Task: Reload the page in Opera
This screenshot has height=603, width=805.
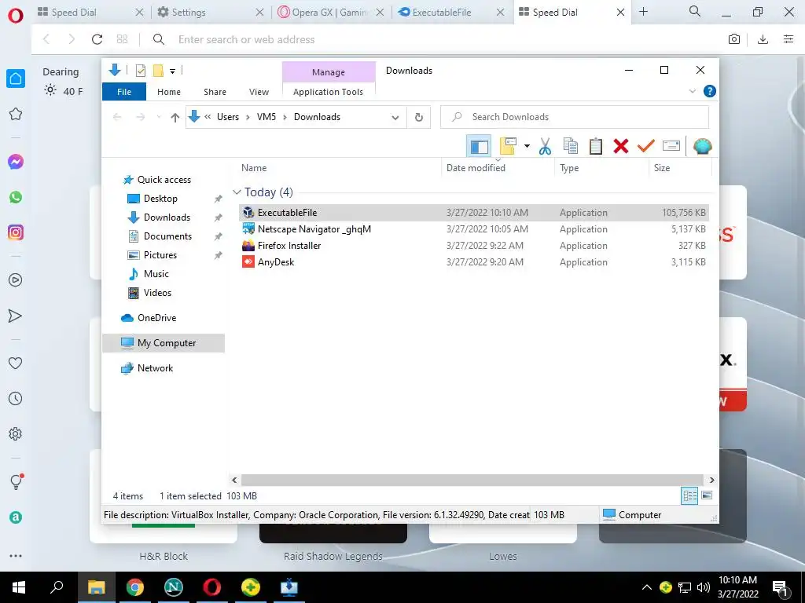Action: [x=97, y=39]
